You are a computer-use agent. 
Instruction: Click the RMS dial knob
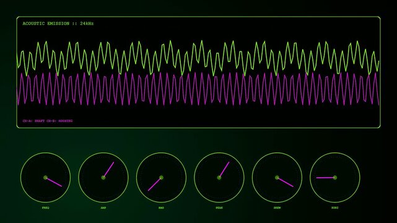pyautogui.click(x=161, y=177)
